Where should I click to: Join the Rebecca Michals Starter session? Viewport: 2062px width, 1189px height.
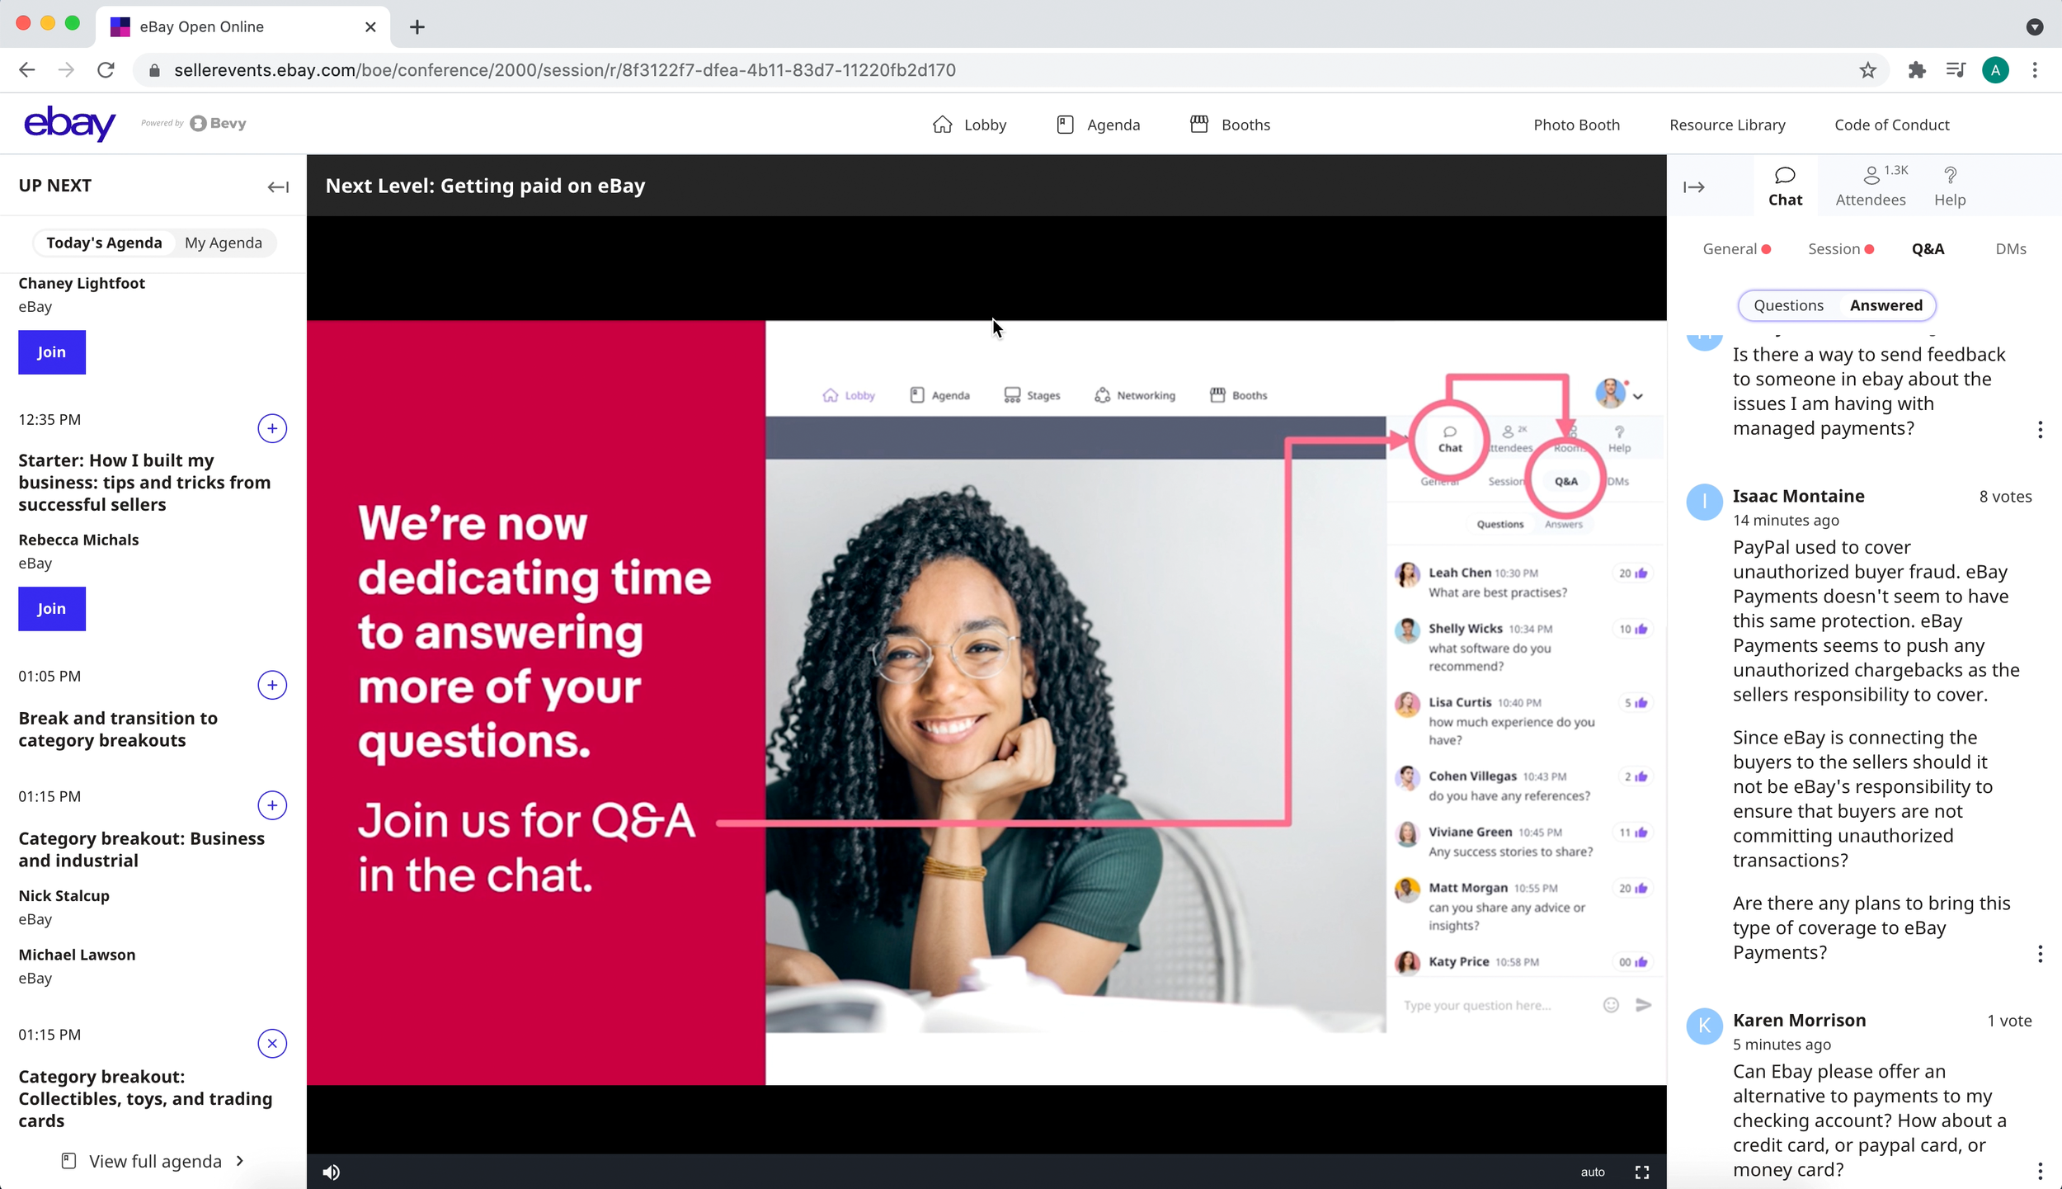52,608
